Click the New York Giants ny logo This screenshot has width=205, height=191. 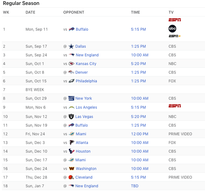coord(71,98)
